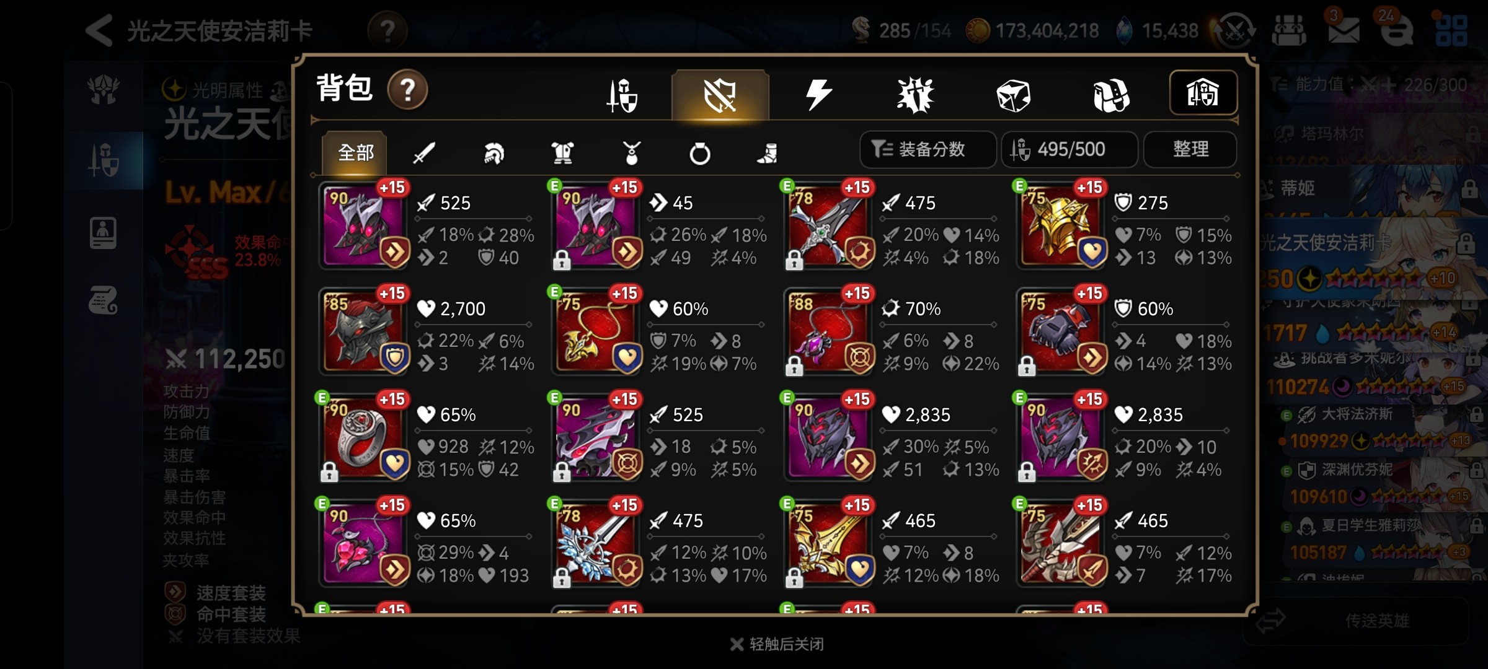Switch to the crossed-shield equipment tab
The height and width of the screenshot is (669, 1488).
click(720, 95)
